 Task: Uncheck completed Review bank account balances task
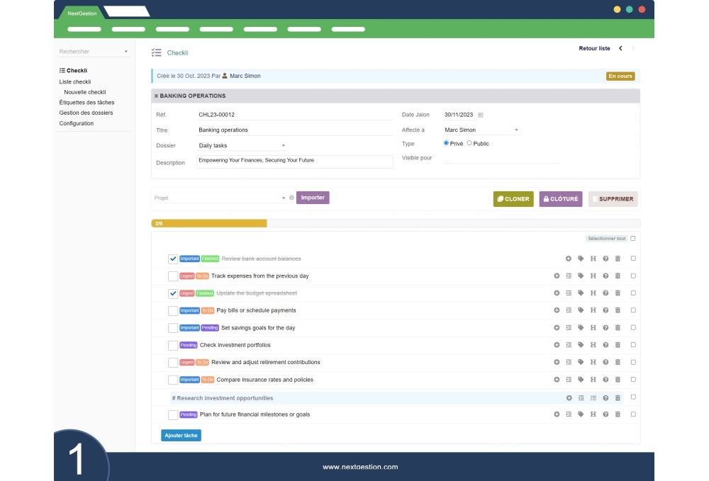(174, 259)
